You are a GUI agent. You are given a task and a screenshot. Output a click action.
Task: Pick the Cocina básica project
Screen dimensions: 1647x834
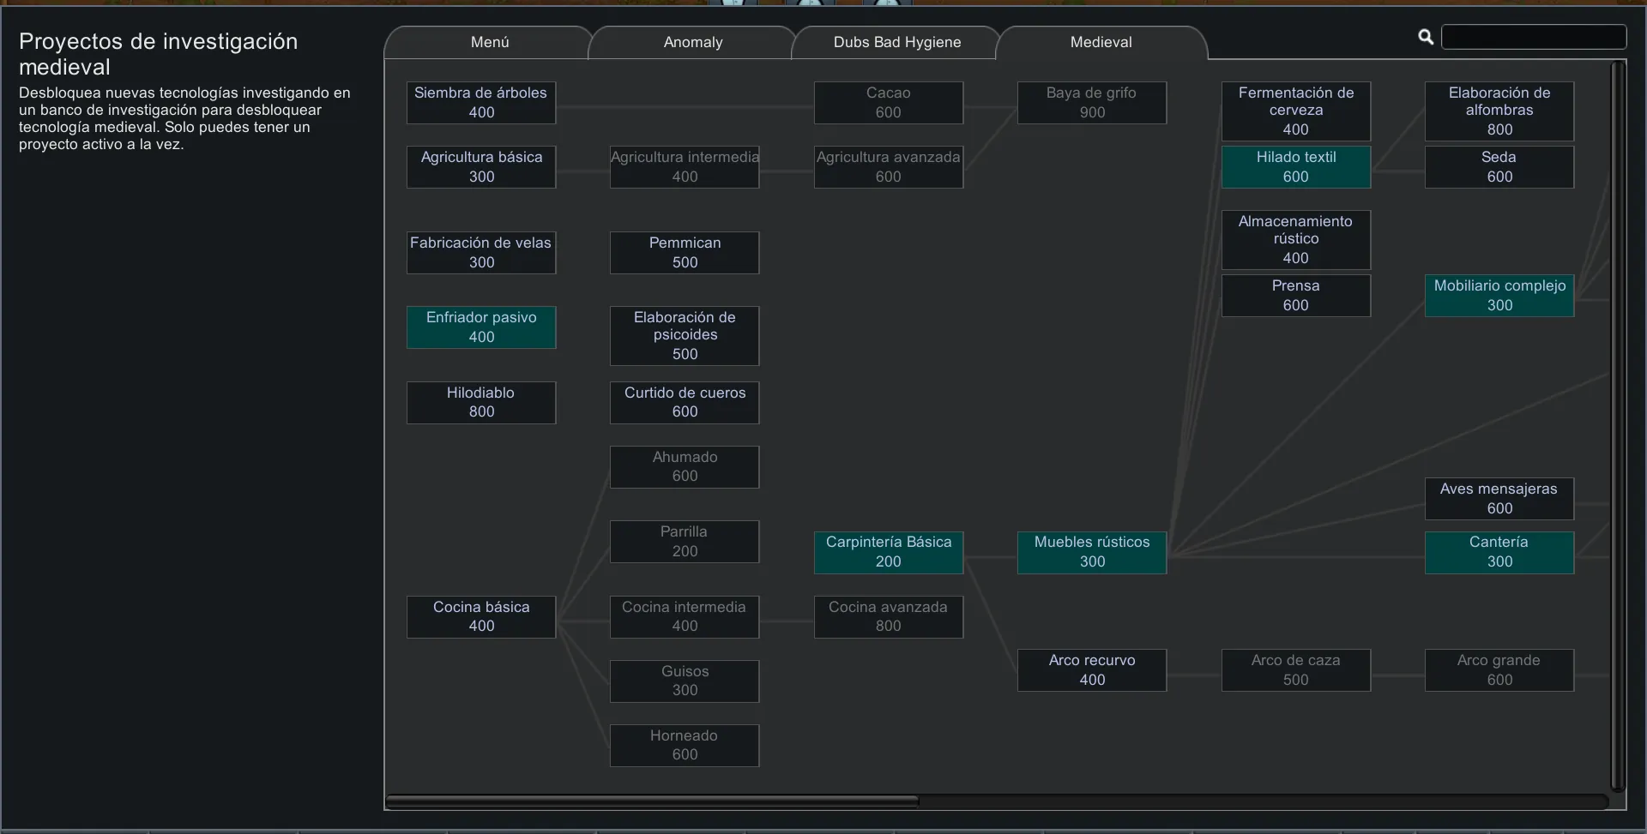480,617
